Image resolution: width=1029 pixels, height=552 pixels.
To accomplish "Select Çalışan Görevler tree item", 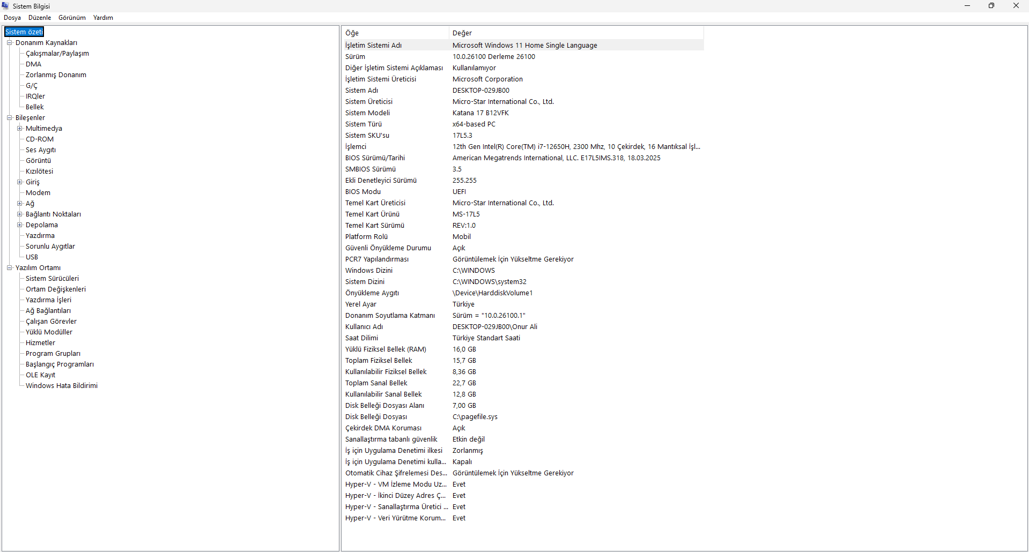I will point(51,321).
